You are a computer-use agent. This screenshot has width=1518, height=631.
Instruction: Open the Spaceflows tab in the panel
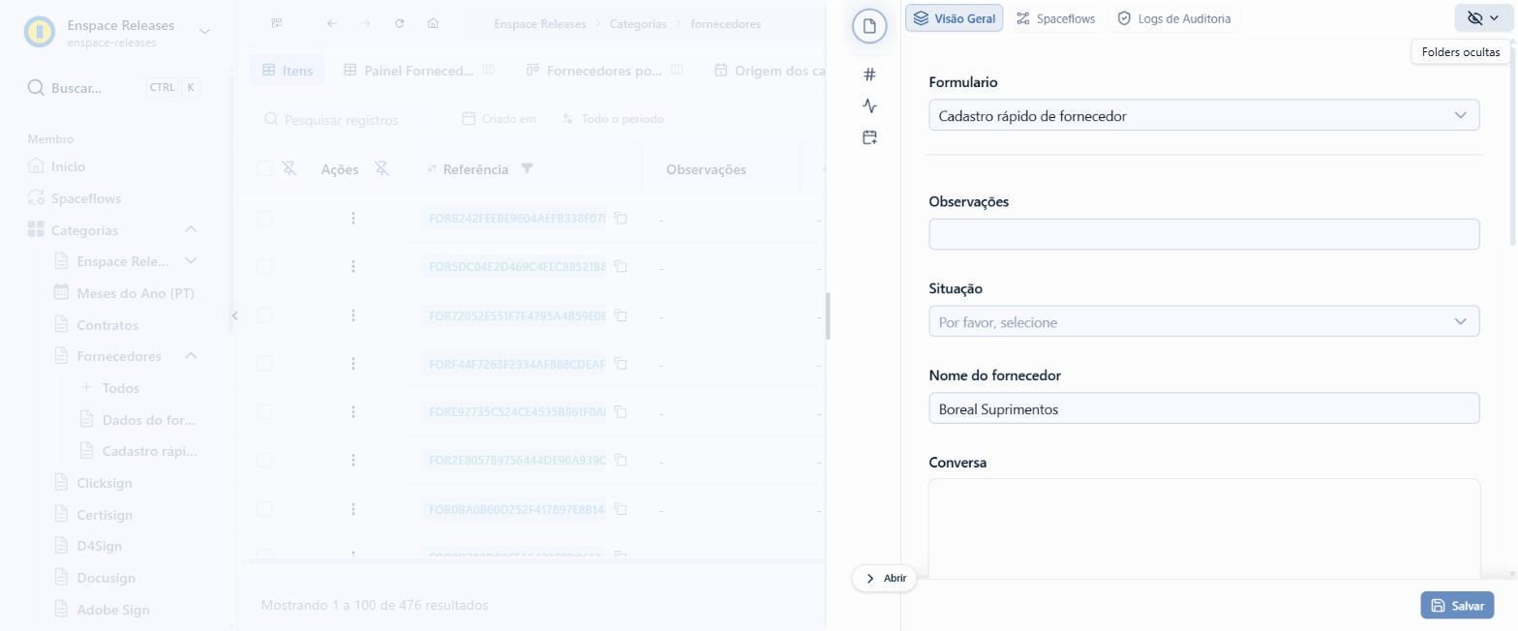(x=1056, y=18)
